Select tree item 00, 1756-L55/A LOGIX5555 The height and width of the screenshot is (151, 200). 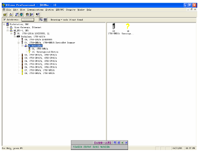[x=38, y=40]
